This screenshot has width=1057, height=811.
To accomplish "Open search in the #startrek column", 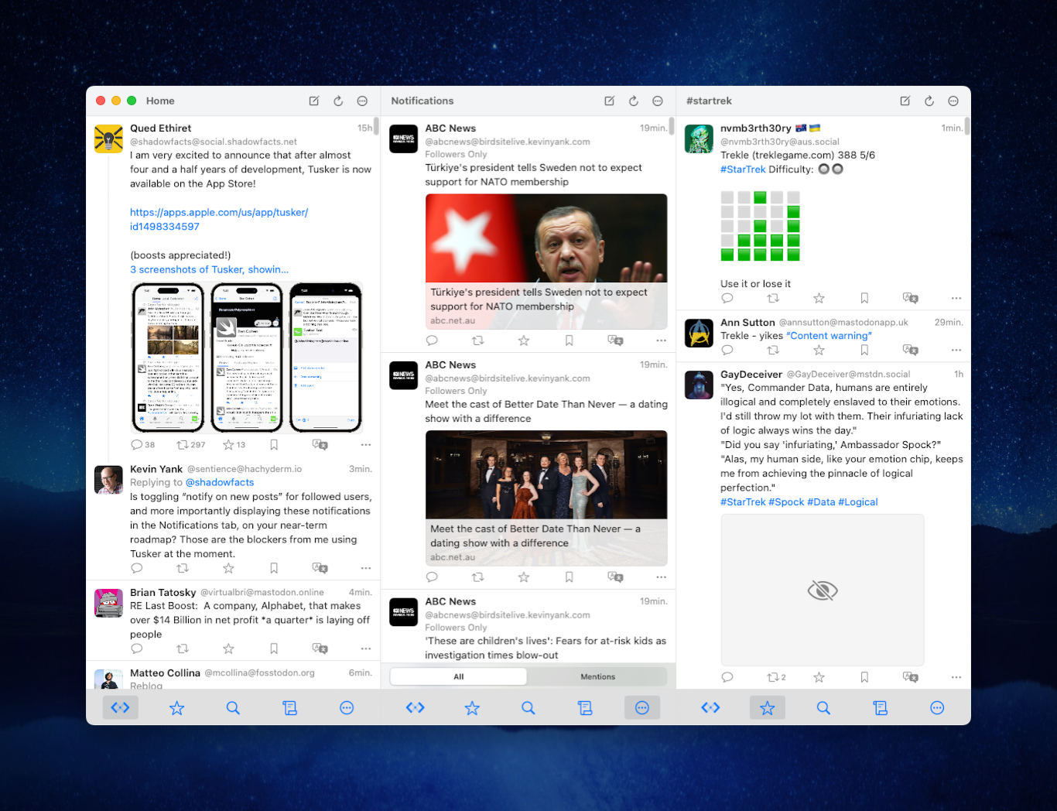I will click(x=823, y=707).
